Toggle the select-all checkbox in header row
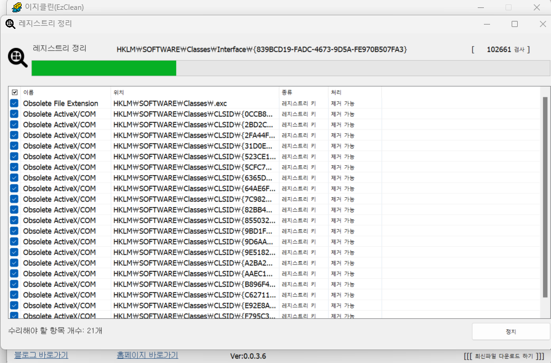The width and height of the screenshot is (551, 363). (x=14, y=93)
